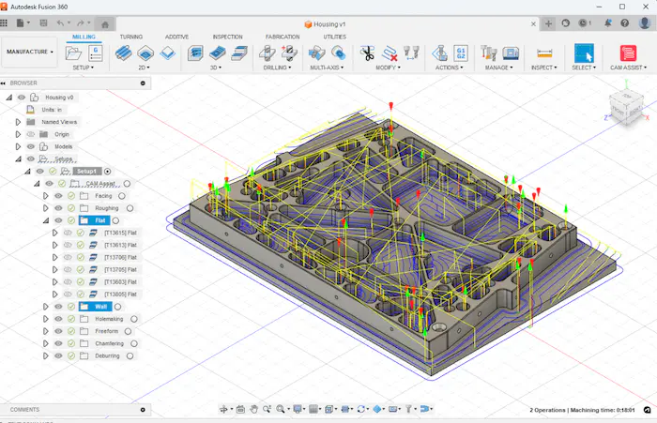This screenshot has height=423, width=657.
Task: Hide the Facing folder toolpaths
Action: pyautogui.click(x=58, y=196)
